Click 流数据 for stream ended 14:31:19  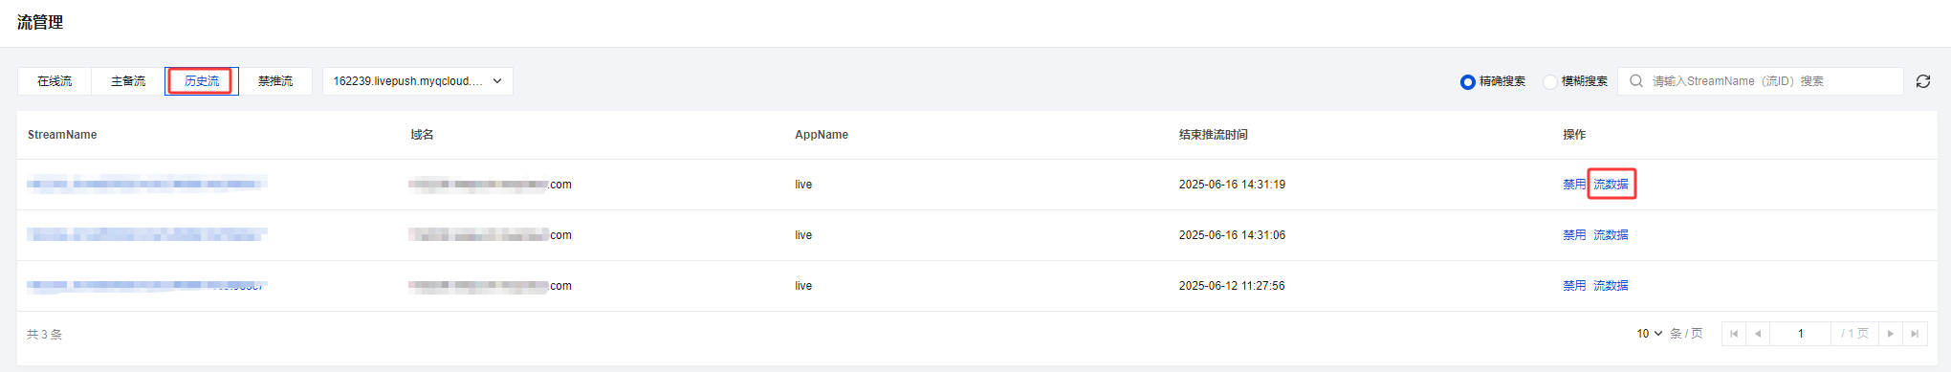pos(1611,185)
